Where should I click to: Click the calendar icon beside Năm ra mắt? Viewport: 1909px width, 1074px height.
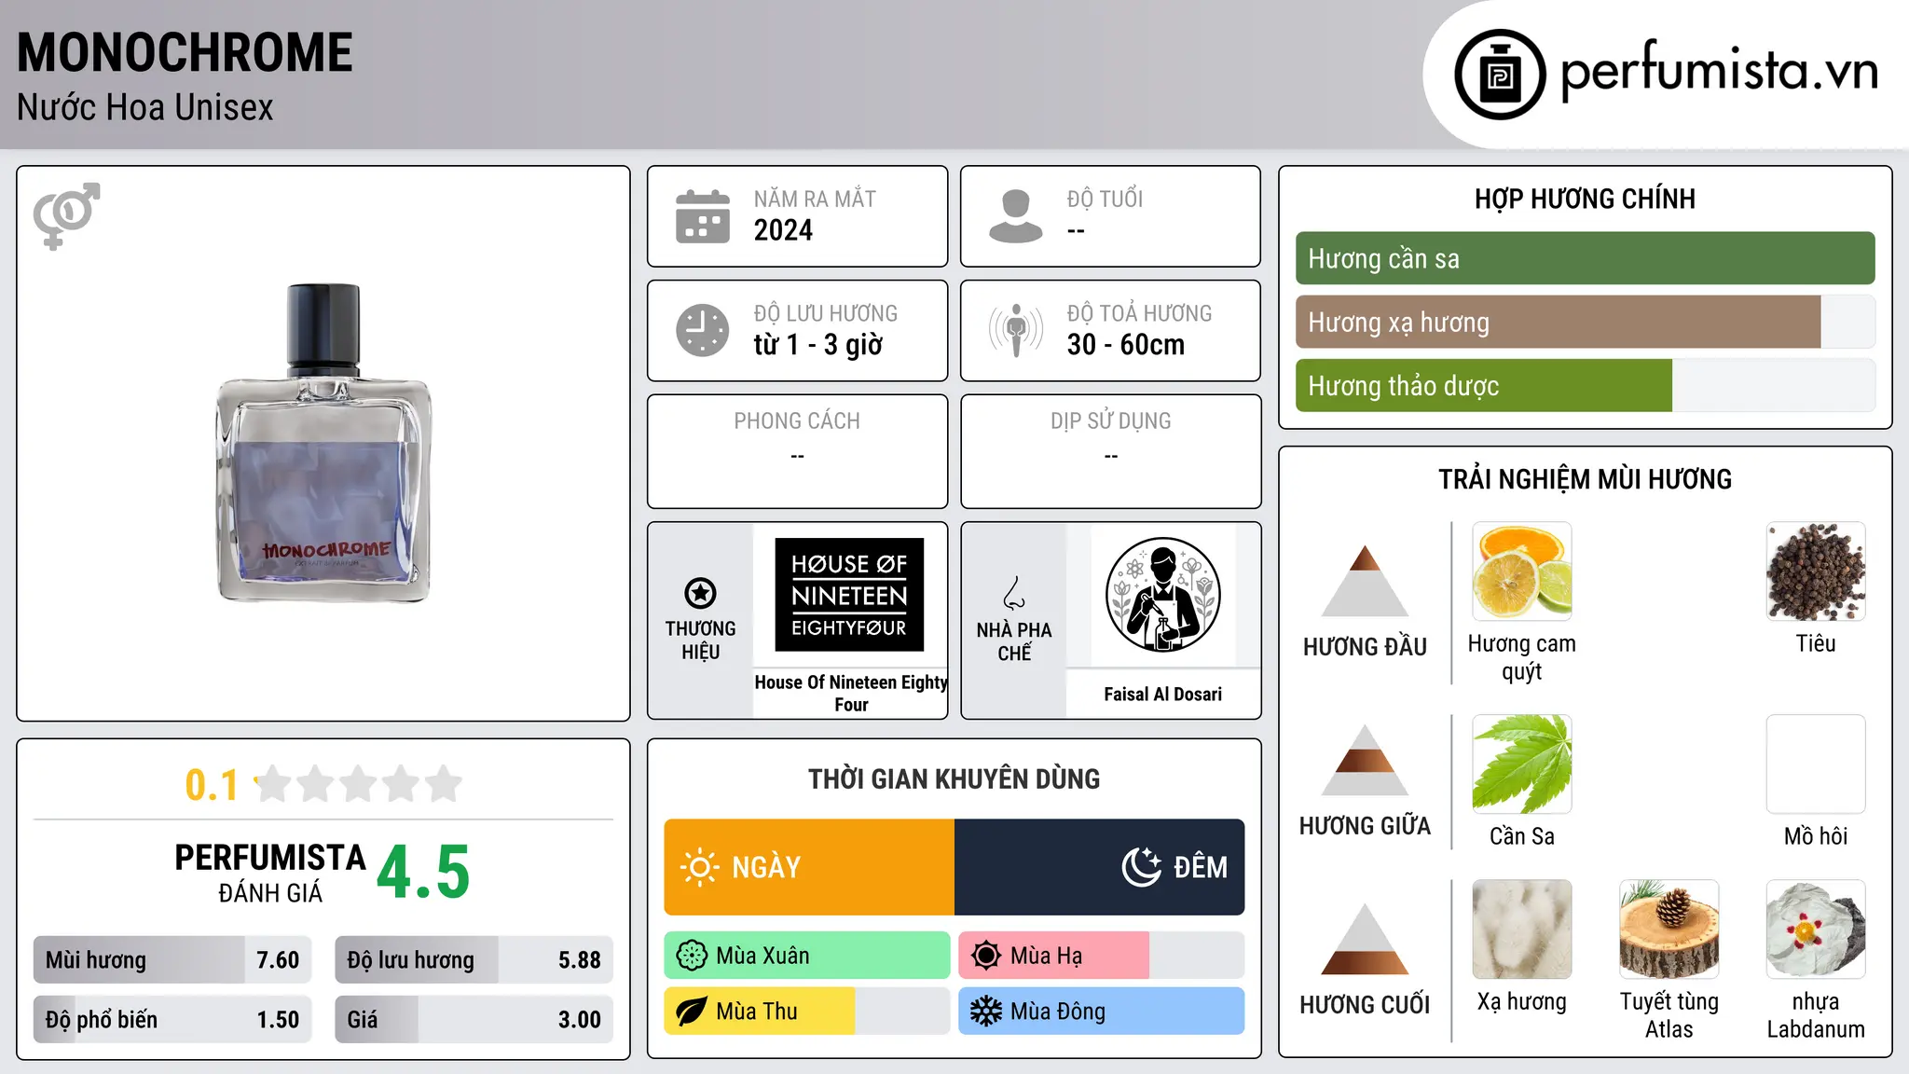tap(703, 216)
